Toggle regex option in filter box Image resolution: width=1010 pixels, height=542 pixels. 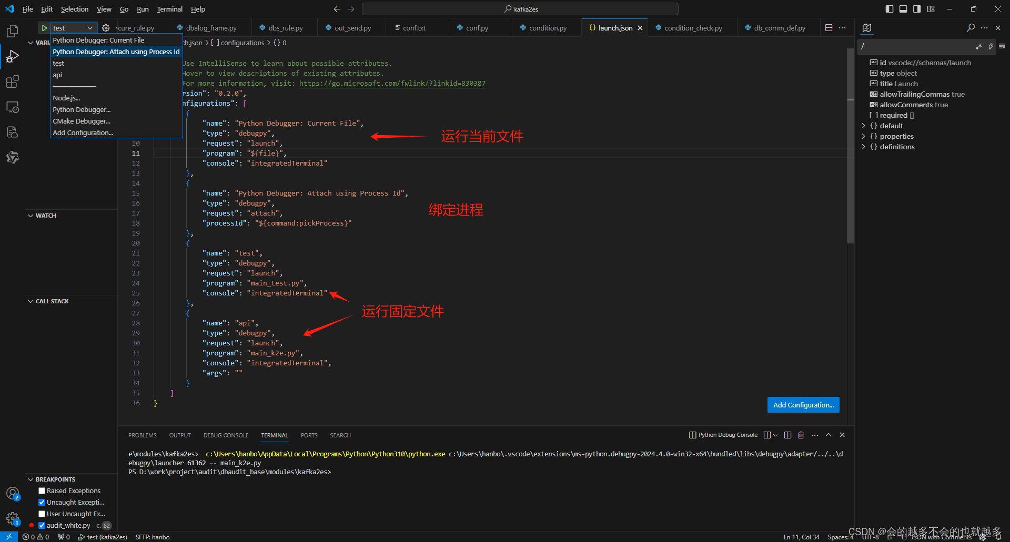[979, 46]
